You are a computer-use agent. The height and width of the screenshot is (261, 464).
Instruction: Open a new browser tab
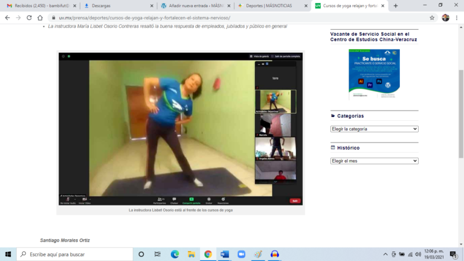pos(396,5)
